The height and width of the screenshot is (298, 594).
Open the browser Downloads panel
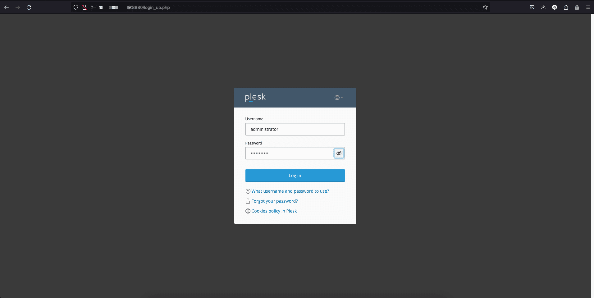543,7
